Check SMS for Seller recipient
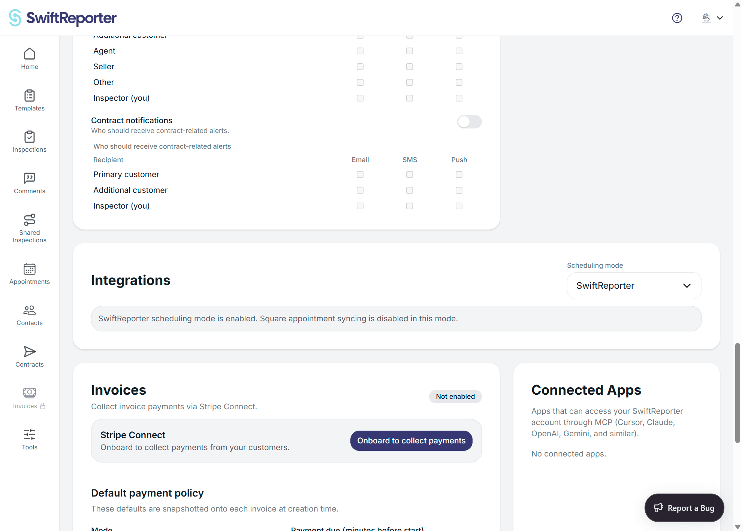The width and height of the screenshot is (742, 531). 410,67
